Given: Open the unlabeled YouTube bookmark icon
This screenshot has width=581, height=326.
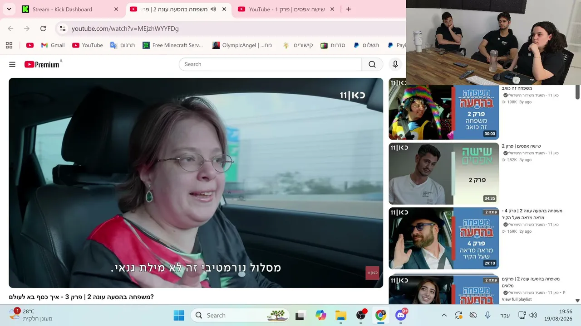Looking at the screenshot, I should [30, 45].
